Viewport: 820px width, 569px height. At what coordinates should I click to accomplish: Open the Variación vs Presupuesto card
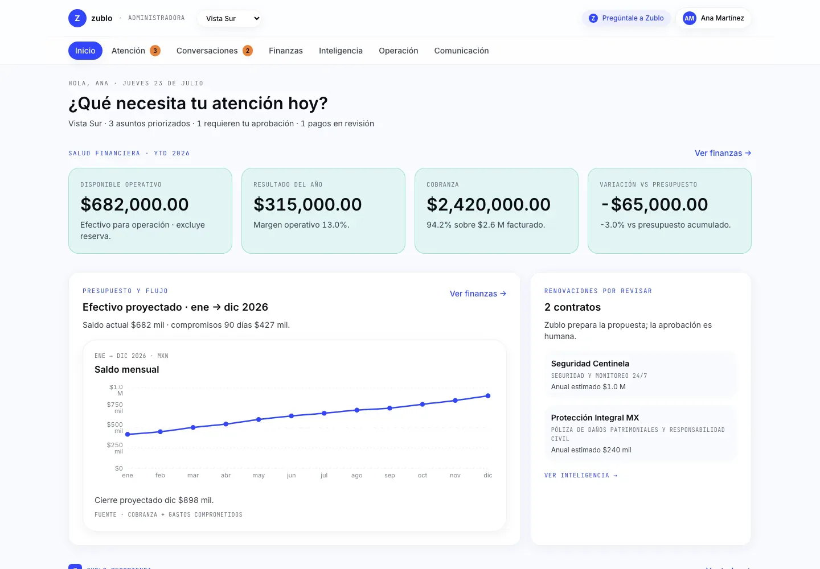pyautogui.click(x=670, y=211)
